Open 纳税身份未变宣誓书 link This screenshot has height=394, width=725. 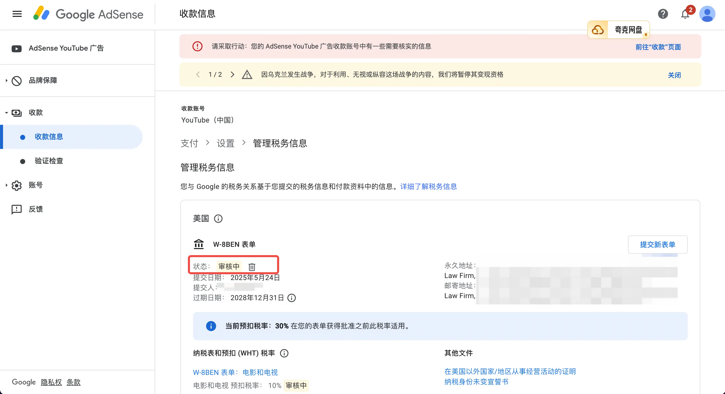click(x=476, y=382)
